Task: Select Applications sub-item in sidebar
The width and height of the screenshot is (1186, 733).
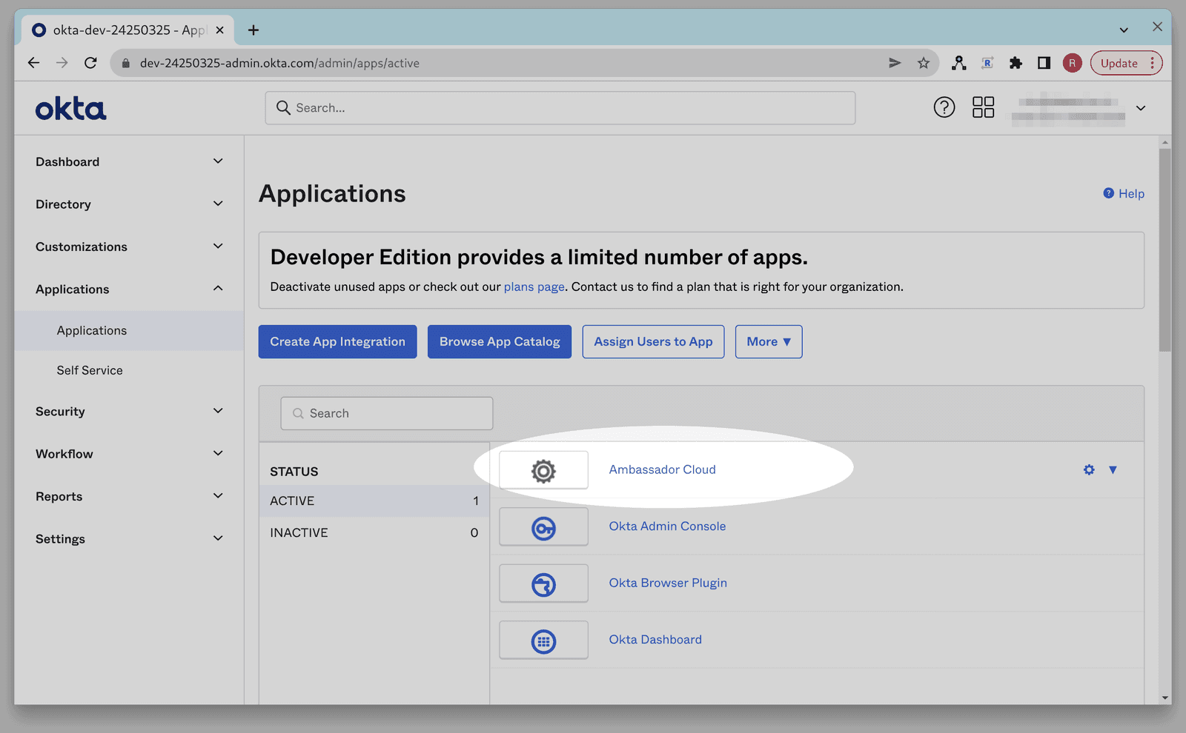Action: 129,330
